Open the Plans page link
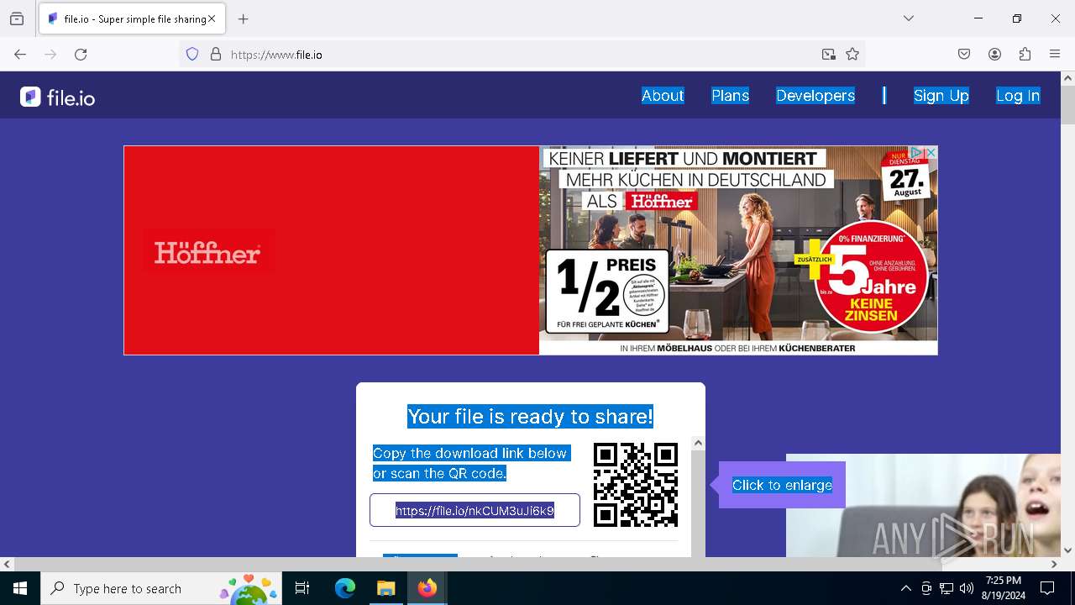 click(730, 96)
